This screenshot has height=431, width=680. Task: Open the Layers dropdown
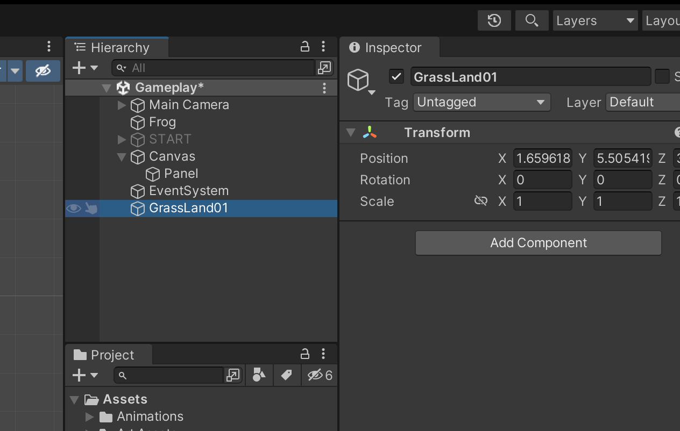595,20
